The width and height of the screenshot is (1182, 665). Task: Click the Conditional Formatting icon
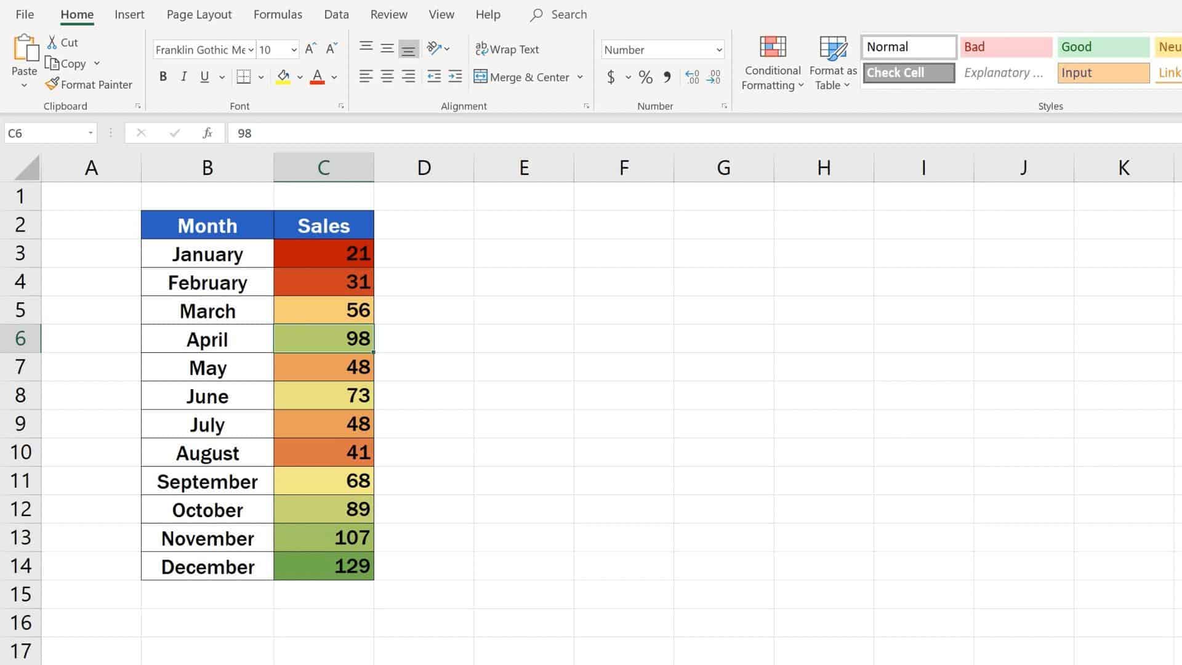pos(773,47)
